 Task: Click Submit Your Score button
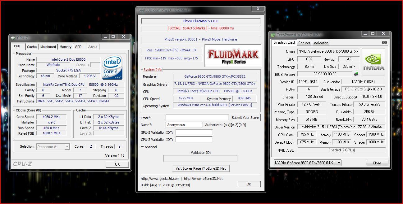(x=245, y=118)
